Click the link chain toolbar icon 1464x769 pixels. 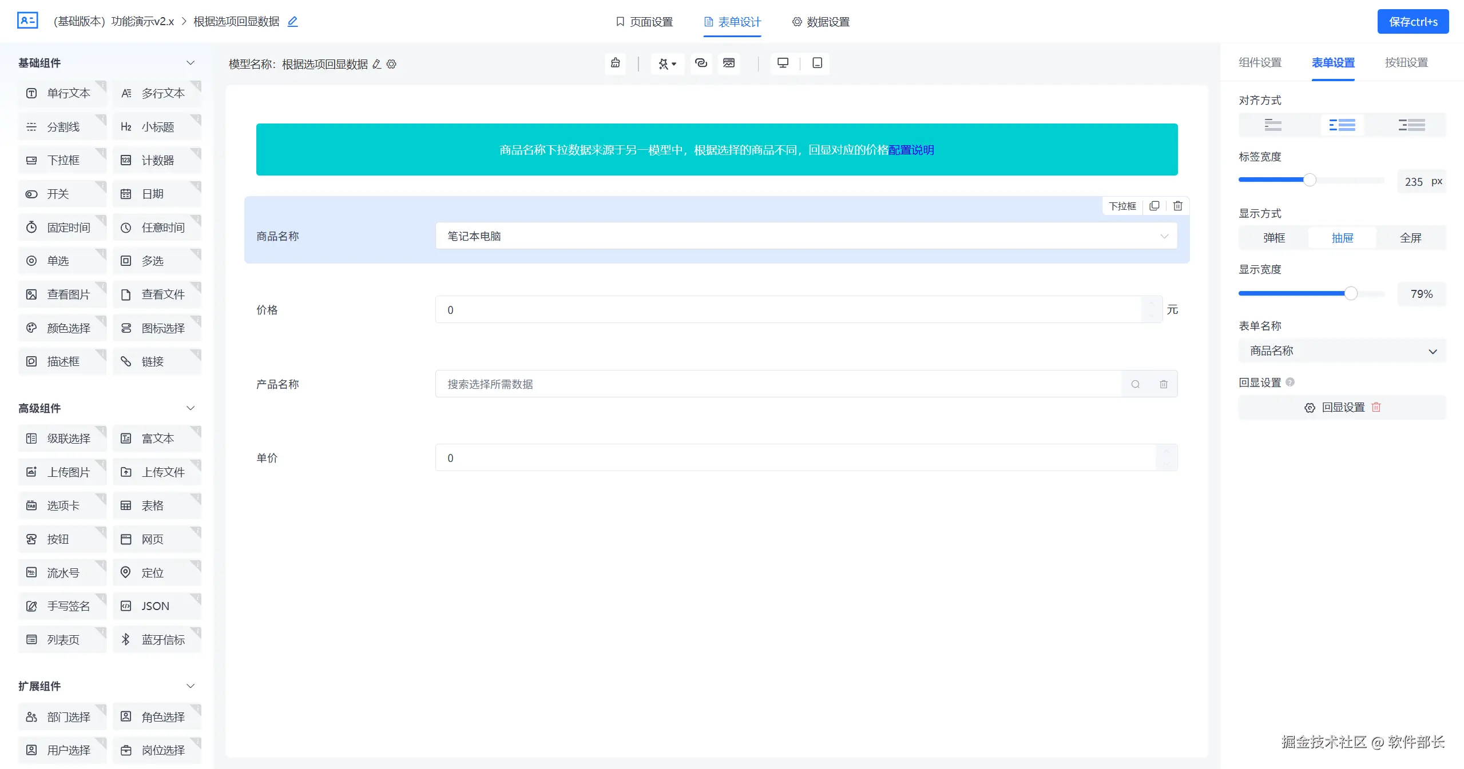coord(701,63)
